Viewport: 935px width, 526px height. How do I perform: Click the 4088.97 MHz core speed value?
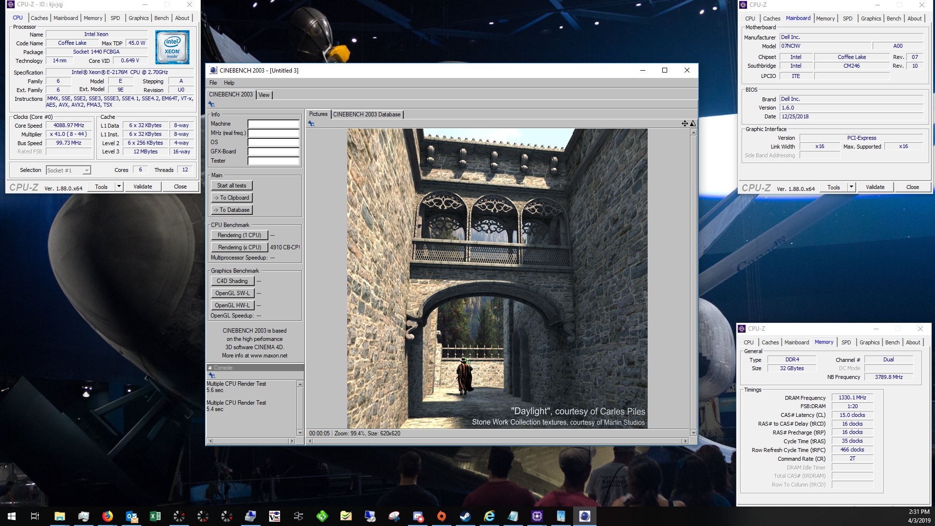[69, 125]
